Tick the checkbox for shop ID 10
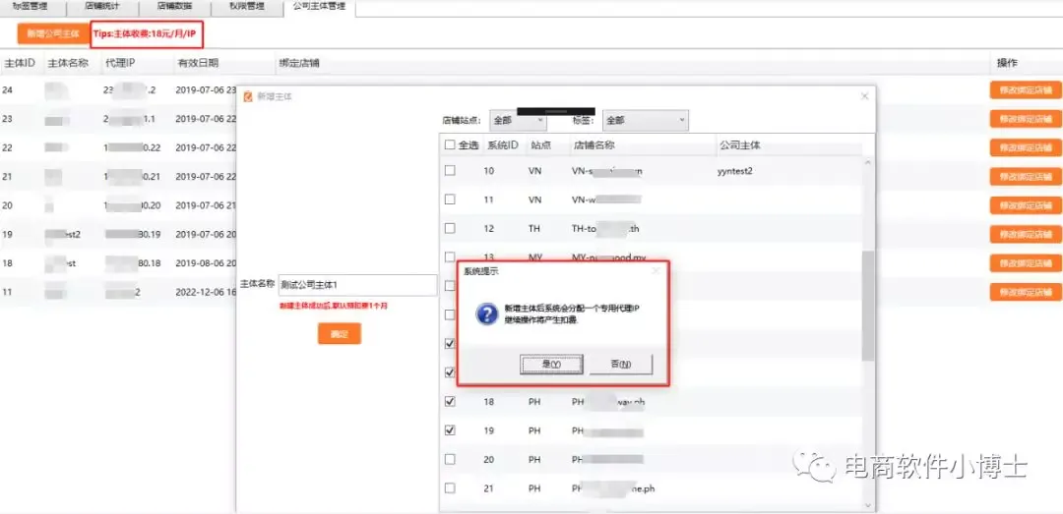 [450, 171]
